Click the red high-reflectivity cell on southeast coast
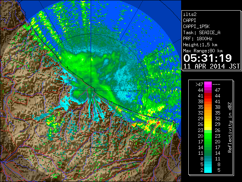Screen dimensions: 242x182 (158, 123)
